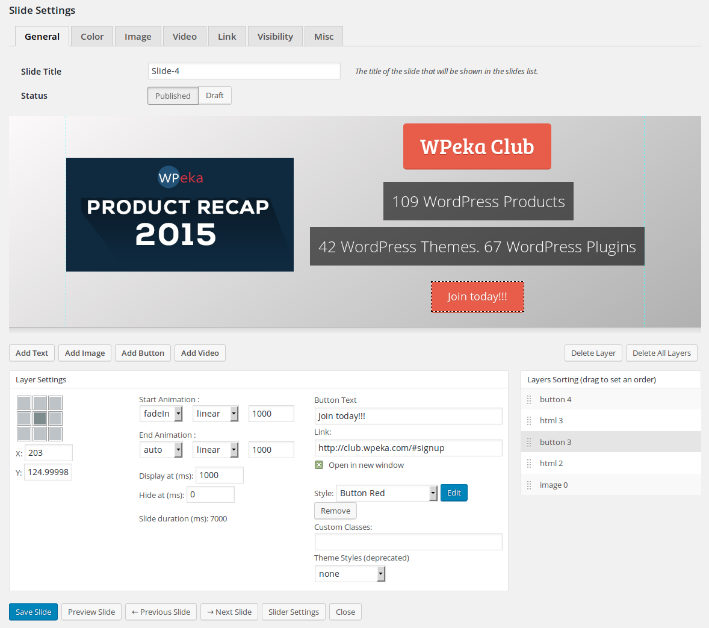Open the Color tab
The width and height of the screenshot is (709, 628).
click(92, 37)
